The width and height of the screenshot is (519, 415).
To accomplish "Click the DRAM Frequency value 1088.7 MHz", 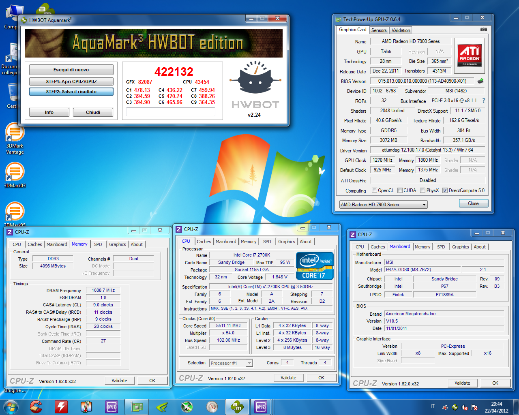I will tap(103, 290).
